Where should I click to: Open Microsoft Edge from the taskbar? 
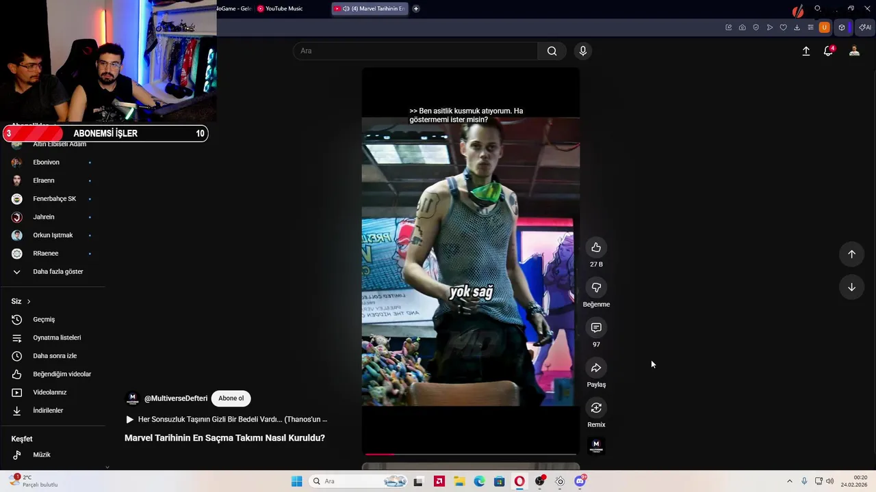coord(479,481)
